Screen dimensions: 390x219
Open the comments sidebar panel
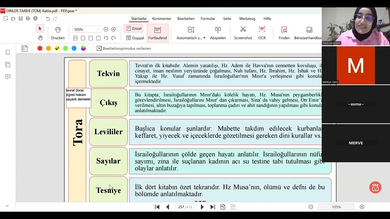8,77
